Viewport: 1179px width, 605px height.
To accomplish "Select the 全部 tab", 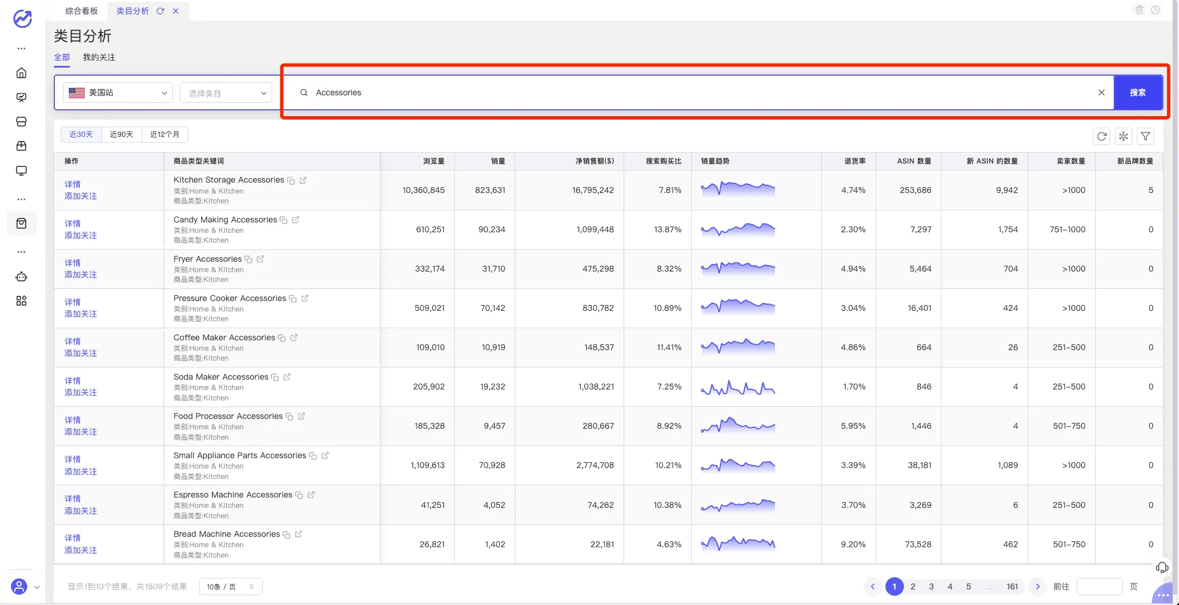I will pos(62,57).
